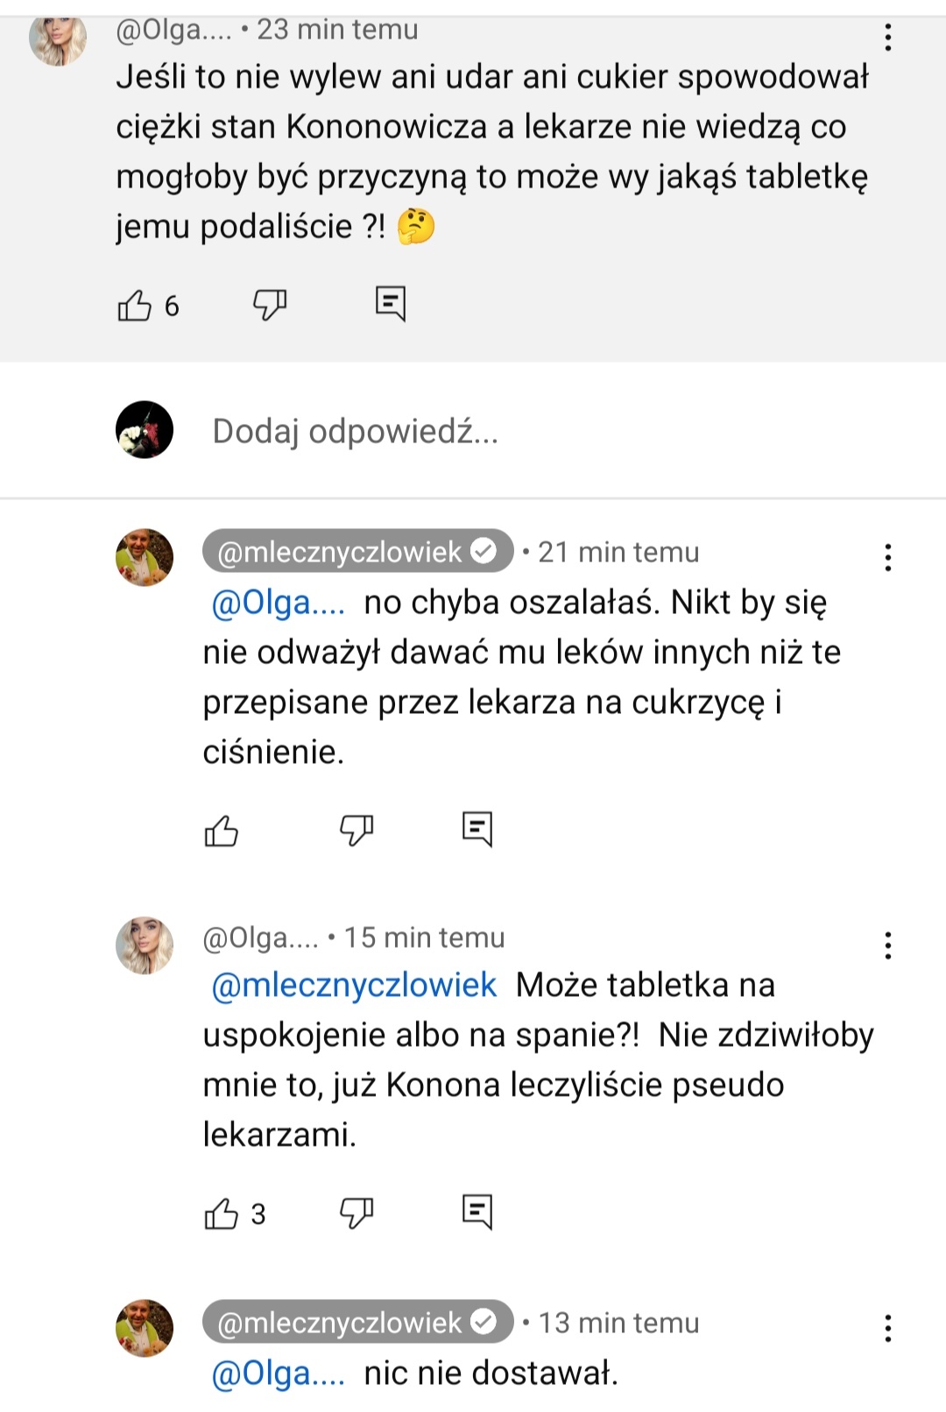Tap @Olga.... mention in 'no chyba oszalałaś' reply
The image size is (946, 1412).
click(279, 603)
